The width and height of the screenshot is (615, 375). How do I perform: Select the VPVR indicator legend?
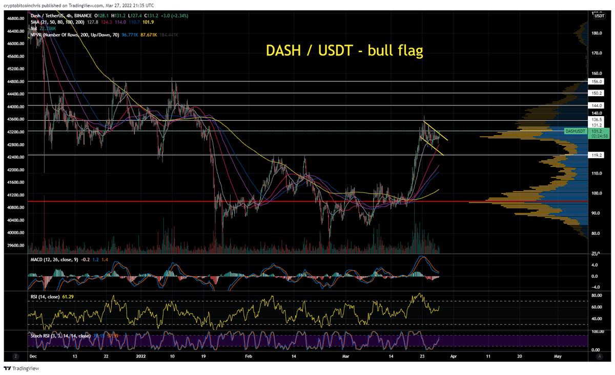coord(75,34)
